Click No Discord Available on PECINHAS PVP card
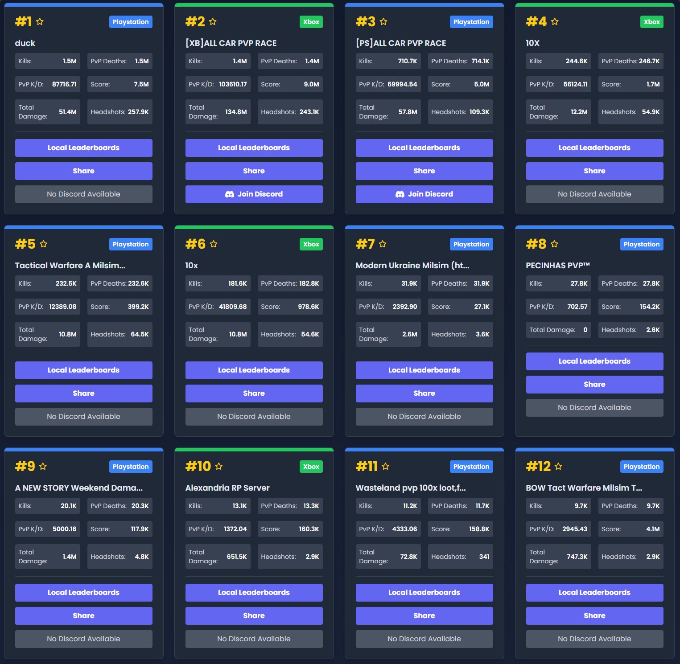The width and height of the screenshot is (680, 664). (x=595, y=408)
